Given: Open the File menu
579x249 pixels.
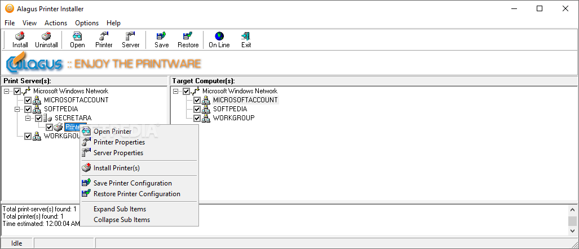Looking at the screenshot, I should coord(10,23).
